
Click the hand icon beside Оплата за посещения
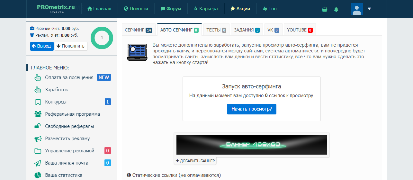(x=38, y=77)
